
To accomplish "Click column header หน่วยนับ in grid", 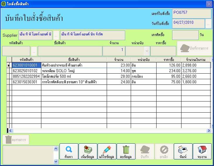I will tap(144, 60).
